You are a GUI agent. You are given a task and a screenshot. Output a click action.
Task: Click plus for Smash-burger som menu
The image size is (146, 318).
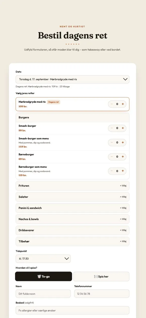click(x=123, y=142)
